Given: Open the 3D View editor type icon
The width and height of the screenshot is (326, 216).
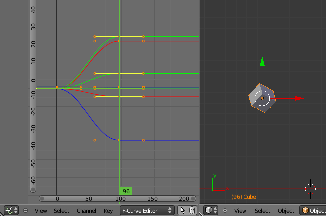Looking at the screenshot, I should pos(211,211).
